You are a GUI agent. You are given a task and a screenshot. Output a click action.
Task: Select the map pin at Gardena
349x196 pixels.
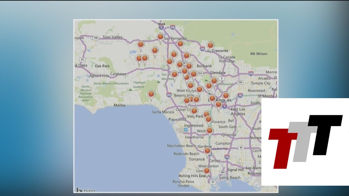point(207,151)
